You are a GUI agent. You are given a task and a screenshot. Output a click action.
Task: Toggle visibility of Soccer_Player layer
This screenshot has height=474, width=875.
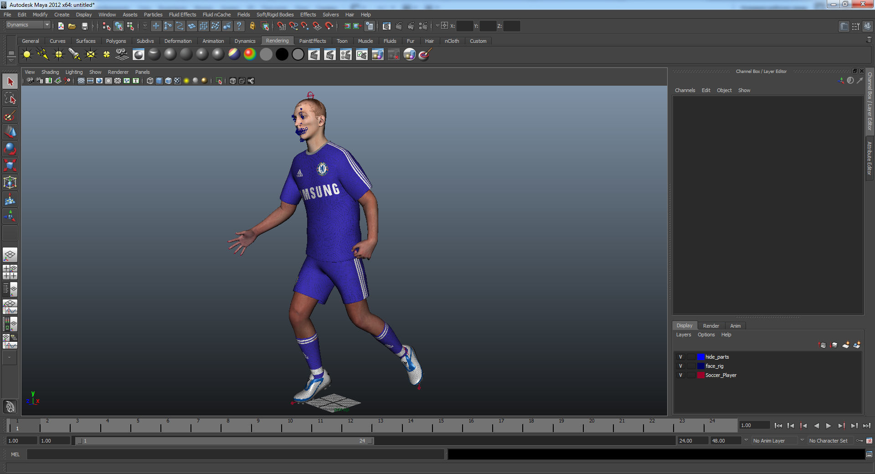point(680,375)
